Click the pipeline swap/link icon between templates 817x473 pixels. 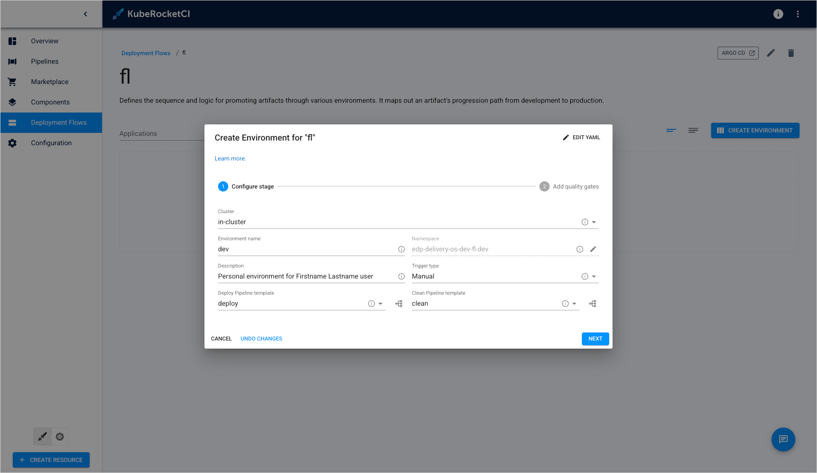point(398,304)
